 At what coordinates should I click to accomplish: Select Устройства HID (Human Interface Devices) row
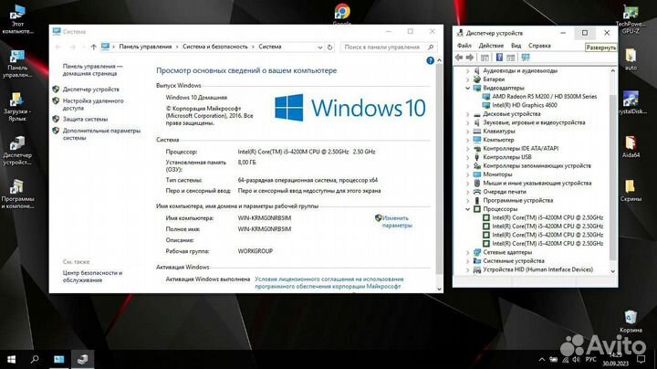pyautogui.click(x=537, y=269)
